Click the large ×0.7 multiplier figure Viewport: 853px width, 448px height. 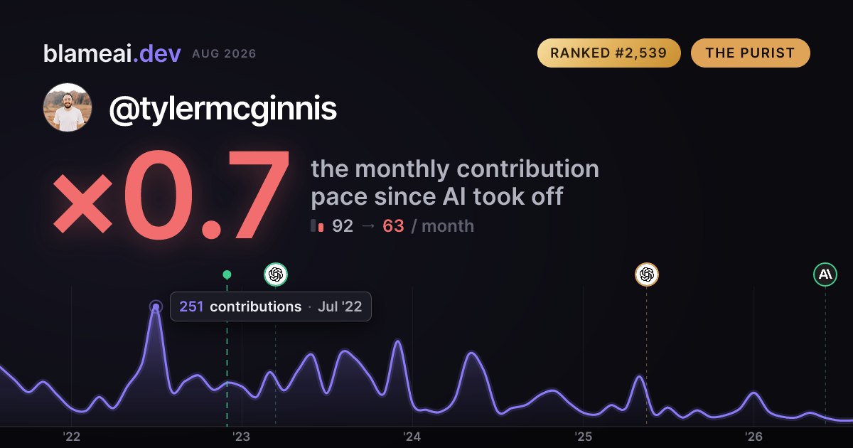coord(171,196)
